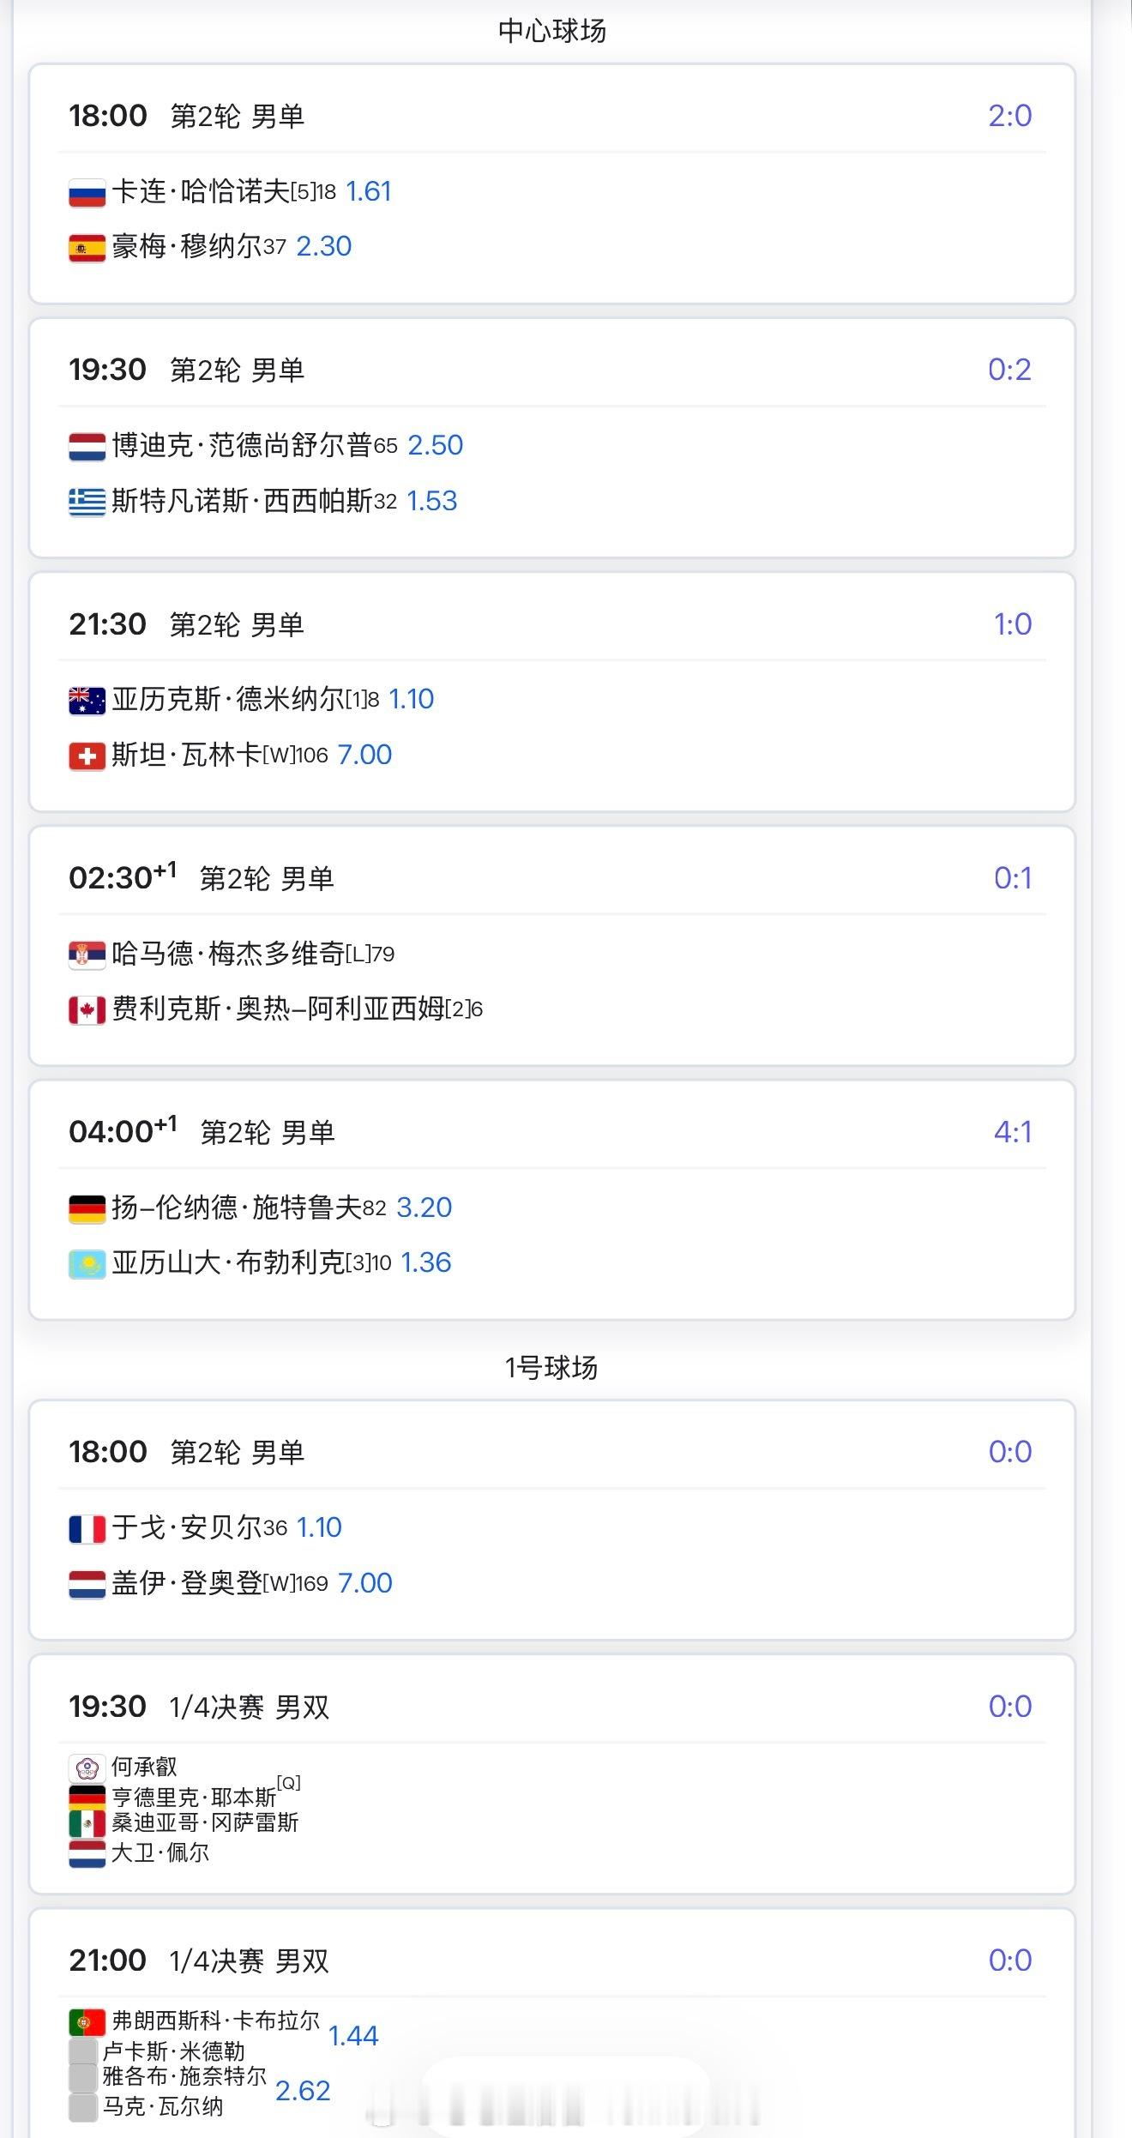Click the Mexican flag beside 桑迪亚哥·冈萨雷斯
Viewport: 1132px width, 2138px height.
coord(87,1823)
